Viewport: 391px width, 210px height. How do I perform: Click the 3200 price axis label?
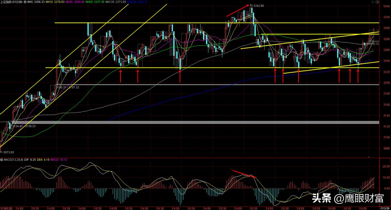[x=386, y=82]
